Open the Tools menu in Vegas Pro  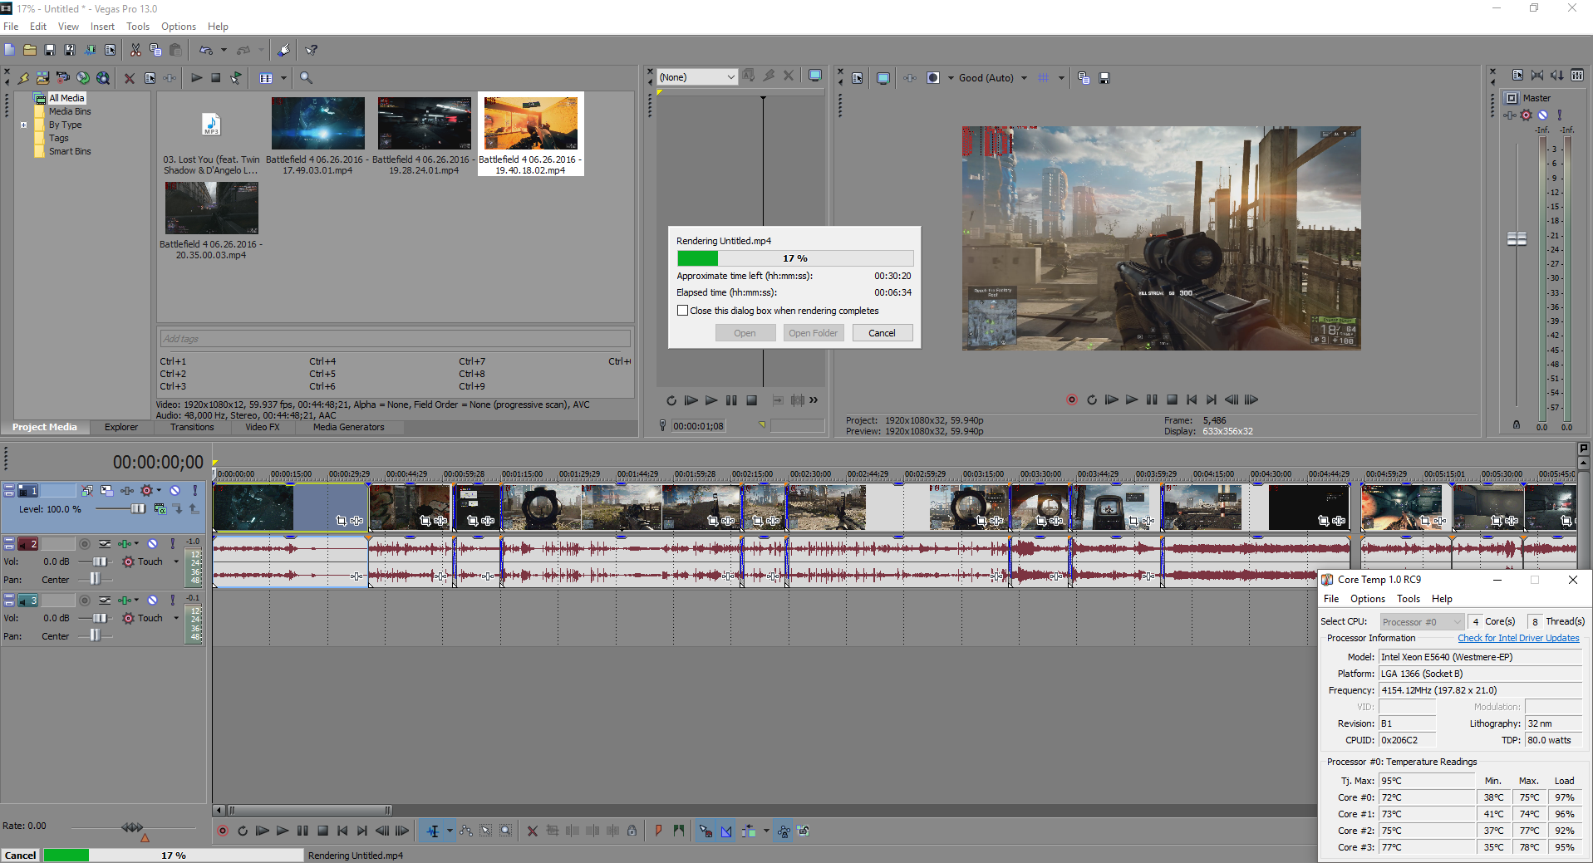tap(138, 27)
